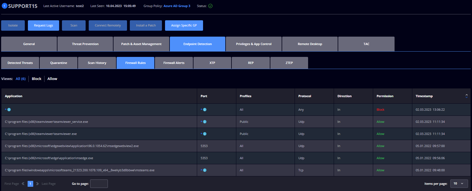
Task: Click Allow permission in msedge.exe row
Action: pos(380,158)
